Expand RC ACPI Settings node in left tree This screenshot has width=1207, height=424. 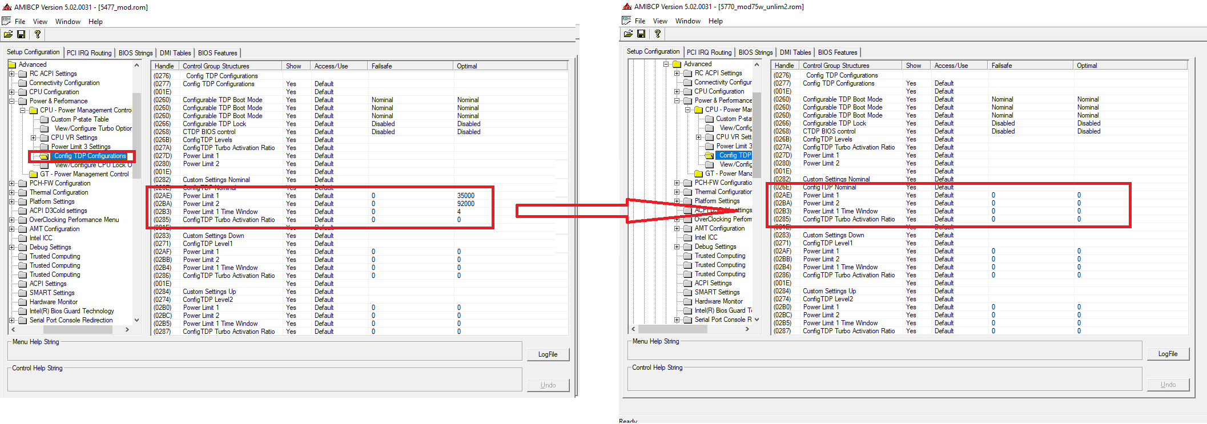pyautogui.click(x=12, y=74)
